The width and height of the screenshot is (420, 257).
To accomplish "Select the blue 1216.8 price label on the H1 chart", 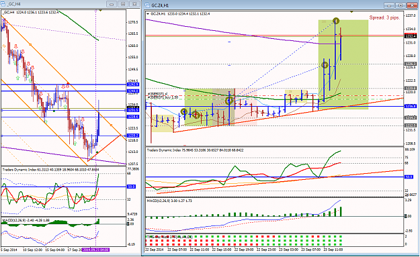I will 411,106.
